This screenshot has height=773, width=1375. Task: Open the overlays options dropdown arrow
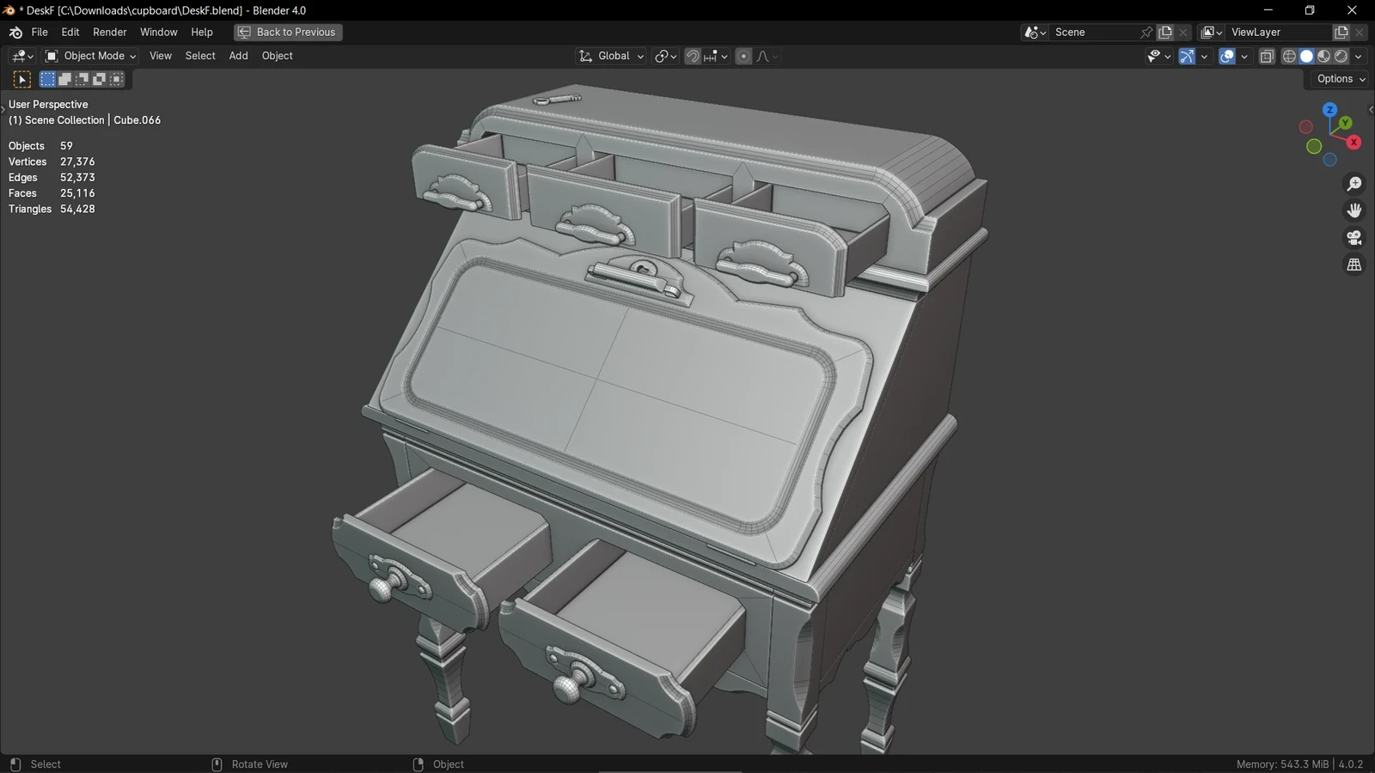click(x=1244, y=56)
